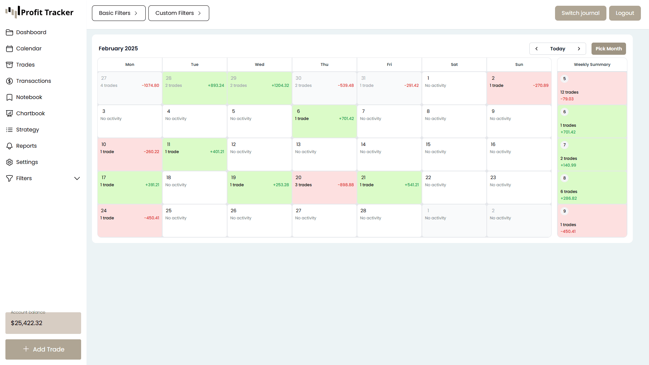Click the Transactions dollar icon
649x365 pixels.
click(x=10, y=81)
